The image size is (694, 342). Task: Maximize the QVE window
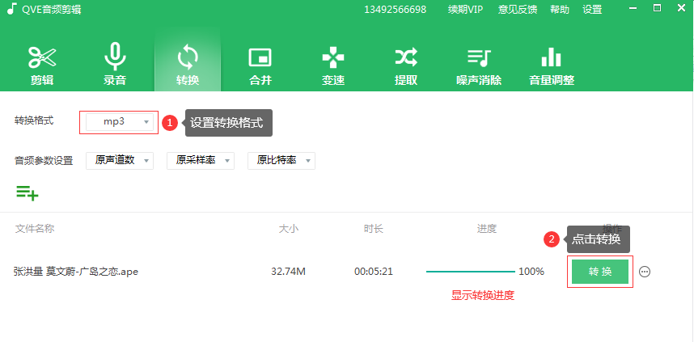click(657, 8)
